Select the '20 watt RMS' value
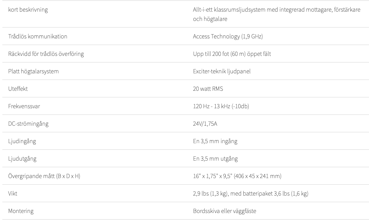Screen dimensions: 369x220 (x=208, y=88)
